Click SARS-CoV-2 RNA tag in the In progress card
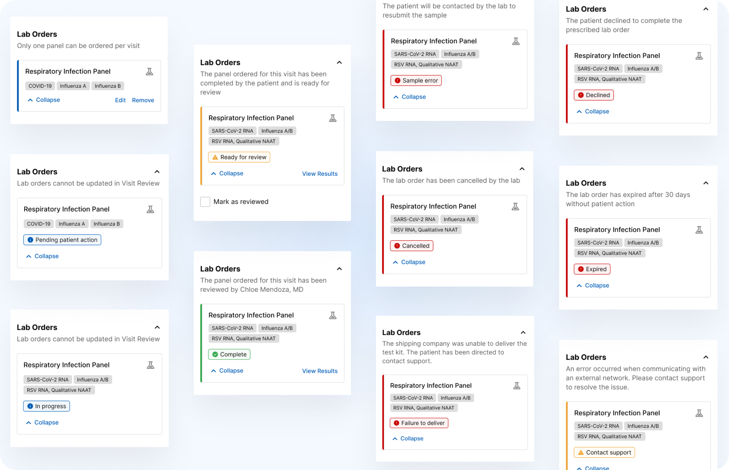The image size is (729, 470). point(48,380)
